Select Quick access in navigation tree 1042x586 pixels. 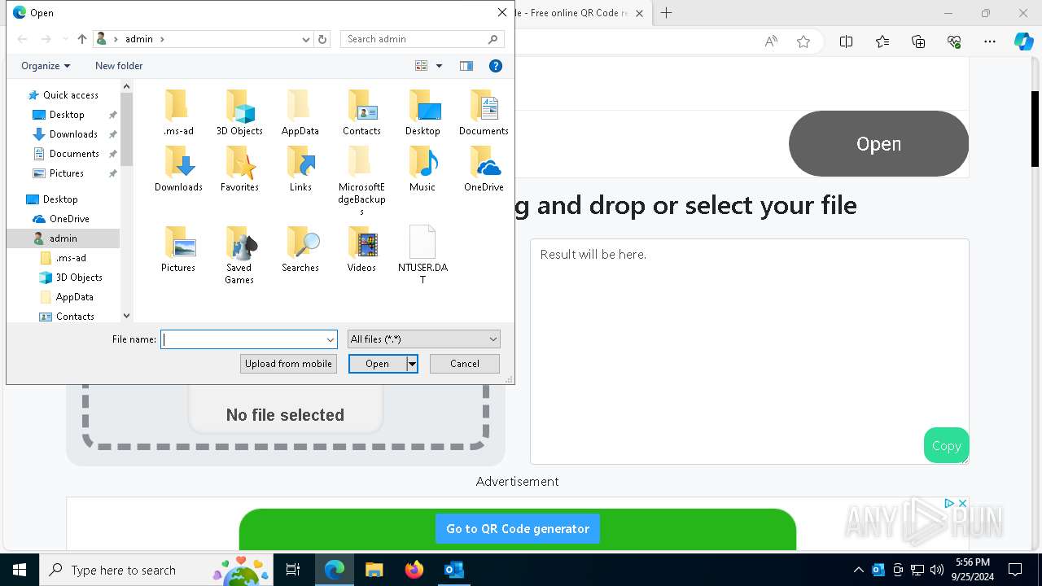pos(70,95)
